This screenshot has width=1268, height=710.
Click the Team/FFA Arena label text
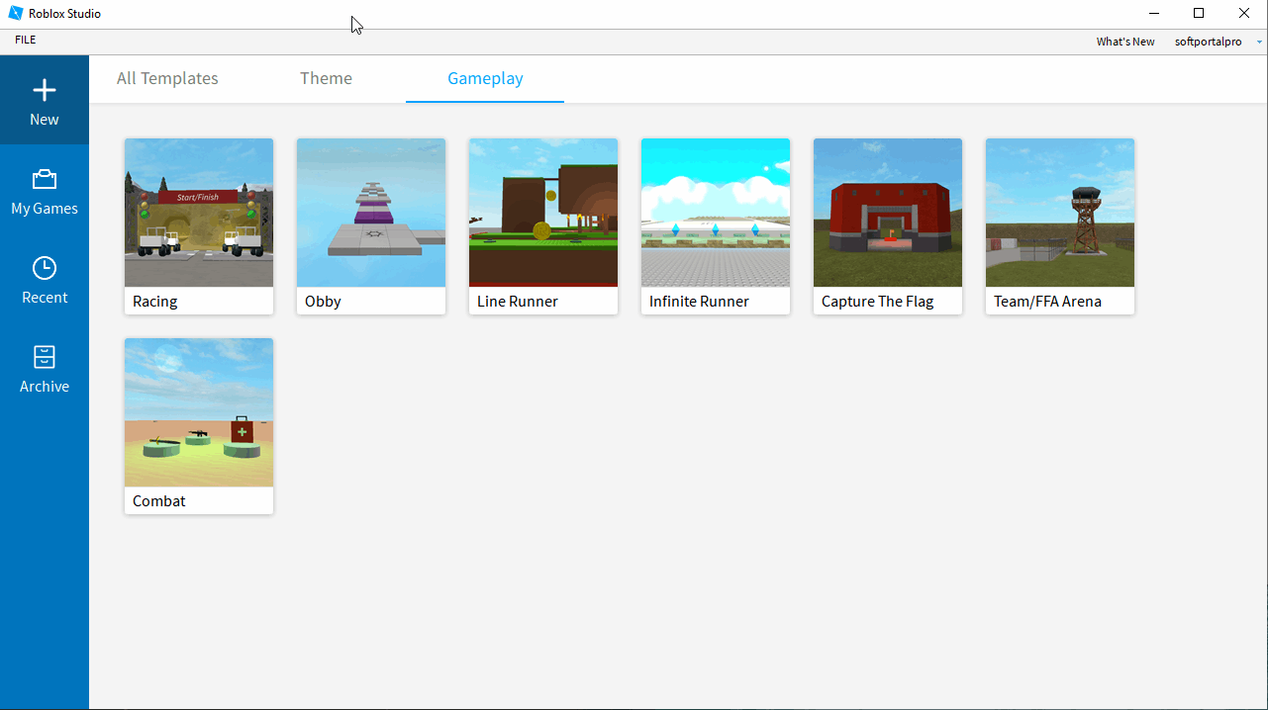coord(1047,302)
